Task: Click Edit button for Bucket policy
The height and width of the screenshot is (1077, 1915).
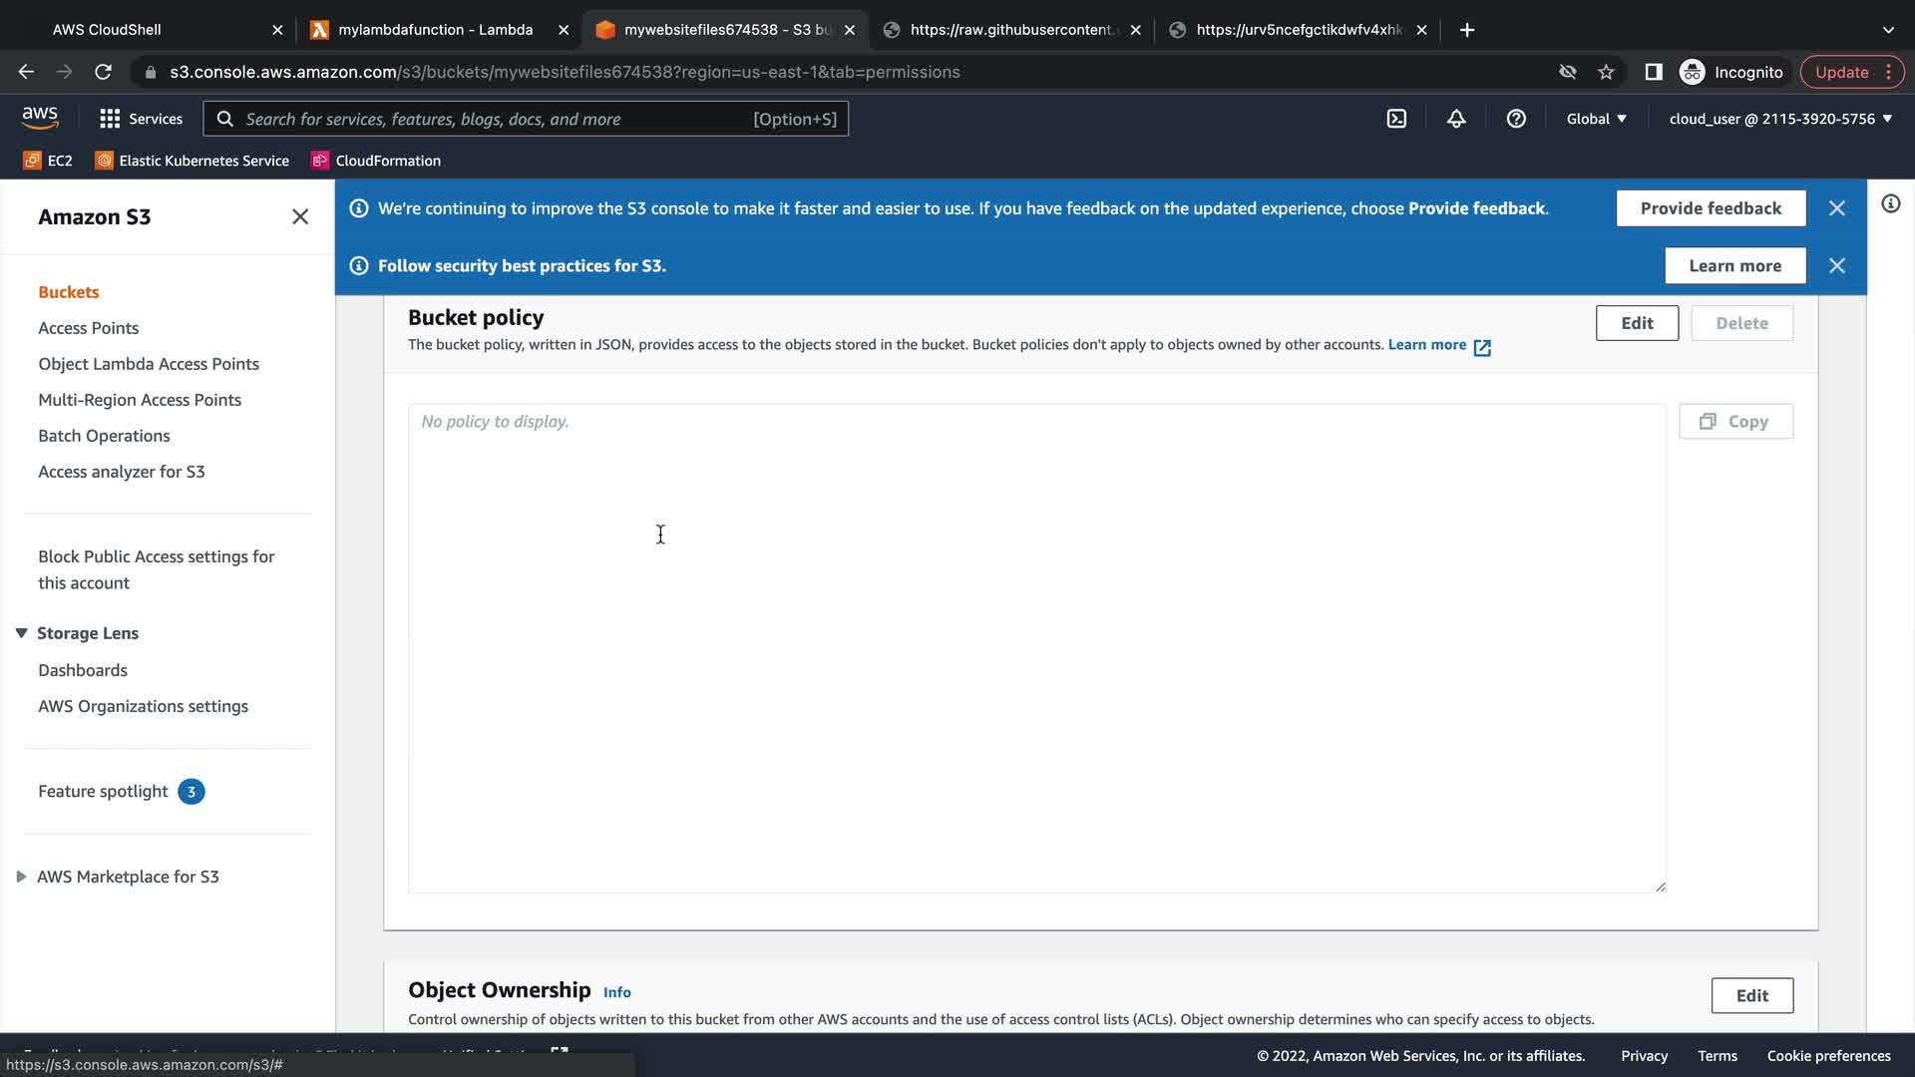Action: (x=1637, y=323)
